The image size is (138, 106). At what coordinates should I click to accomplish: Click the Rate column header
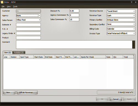pos(109,57)
